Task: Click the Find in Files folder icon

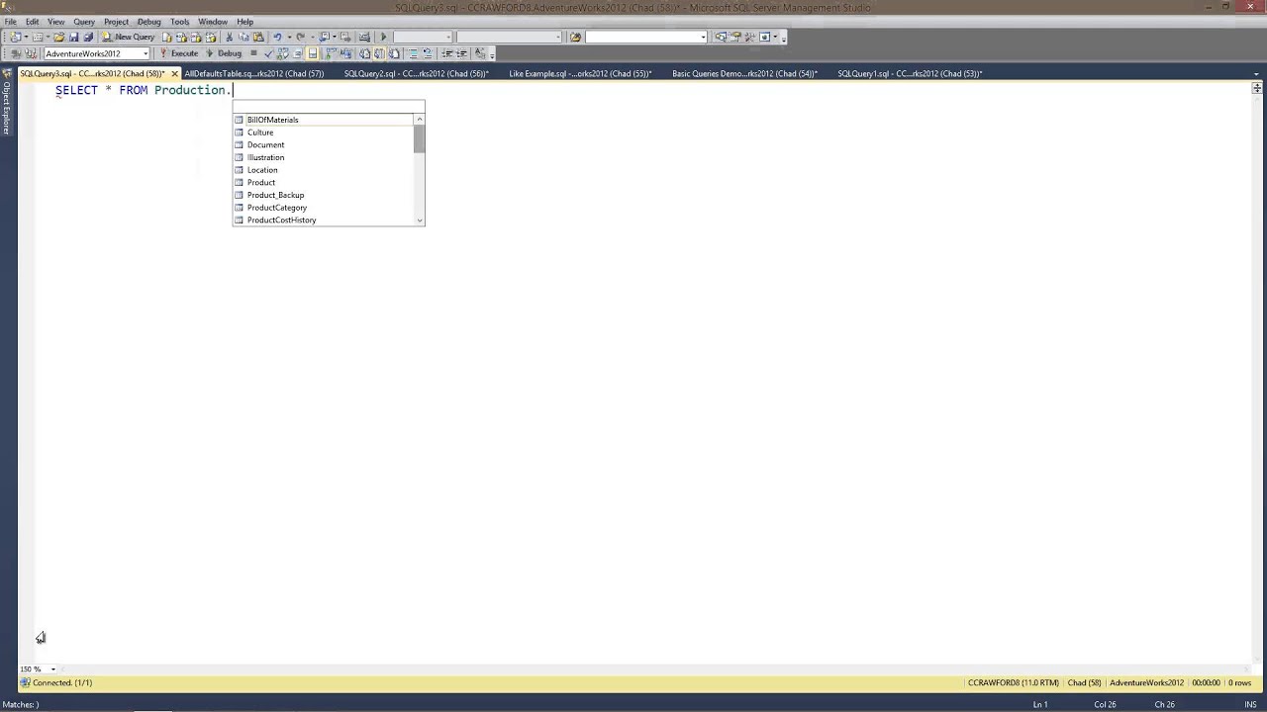Action: (574, 37)
